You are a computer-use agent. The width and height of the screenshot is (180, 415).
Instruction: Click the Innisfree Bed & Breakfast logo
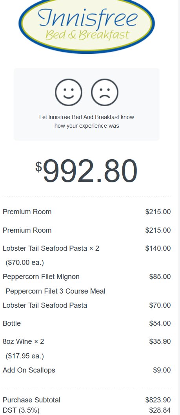[x=87, y=26]
